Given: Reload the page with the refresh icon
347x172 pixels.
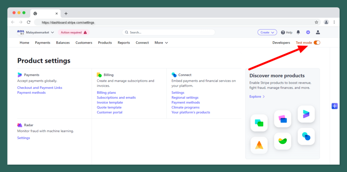Looking at the screenshot, I should click(x=29, y=22).
